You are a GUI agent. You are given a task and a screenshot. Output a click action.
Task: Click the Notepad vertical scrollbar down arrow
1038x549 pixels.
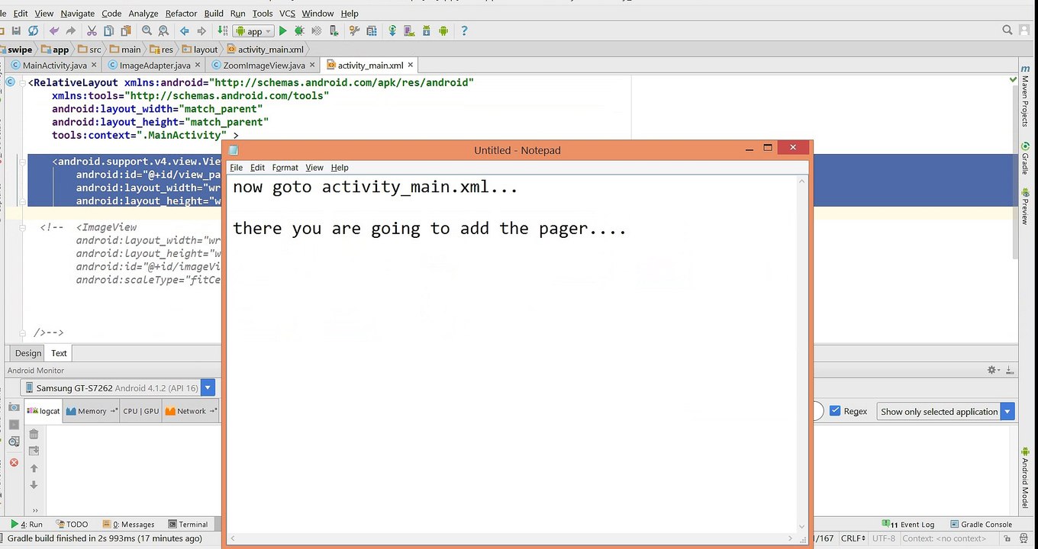pyautogui.click(x=801, y=525)
